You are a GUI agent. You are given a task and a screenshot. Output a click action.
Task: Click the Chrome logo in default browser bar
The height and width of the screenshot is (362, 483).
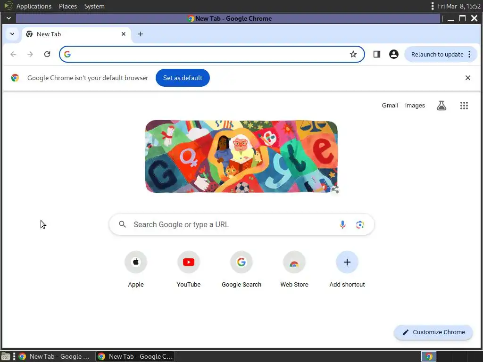click(15, 78)
